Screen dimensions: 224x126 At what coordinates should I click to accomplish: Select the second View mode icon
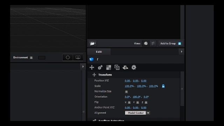coord(153,43)
